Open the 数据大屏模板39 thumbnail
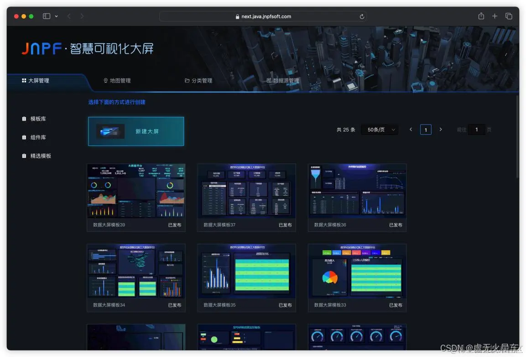Image resolution: width=526 pixels, height=357 pixels. tap(136, 191)
